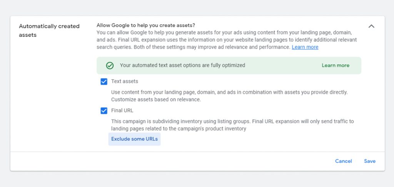The image size is (394, 187).
Task: Click the fully optimized banner message text
Action: click(182, 65)
